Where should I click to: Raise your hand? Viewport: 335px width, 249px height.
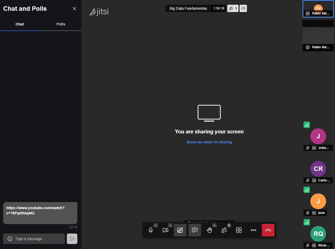(x=209, y=230)
